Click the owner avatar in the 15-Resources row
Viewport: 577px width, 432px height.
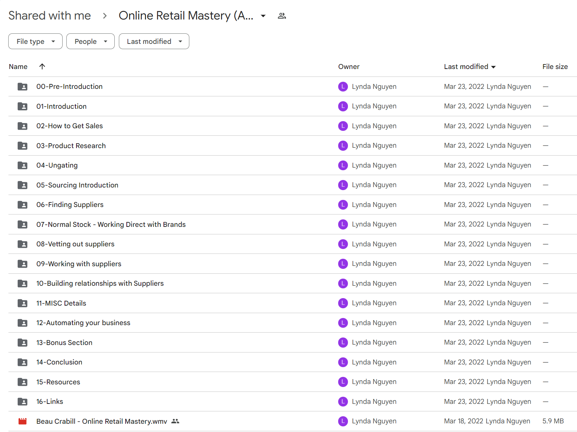[343, 382]
